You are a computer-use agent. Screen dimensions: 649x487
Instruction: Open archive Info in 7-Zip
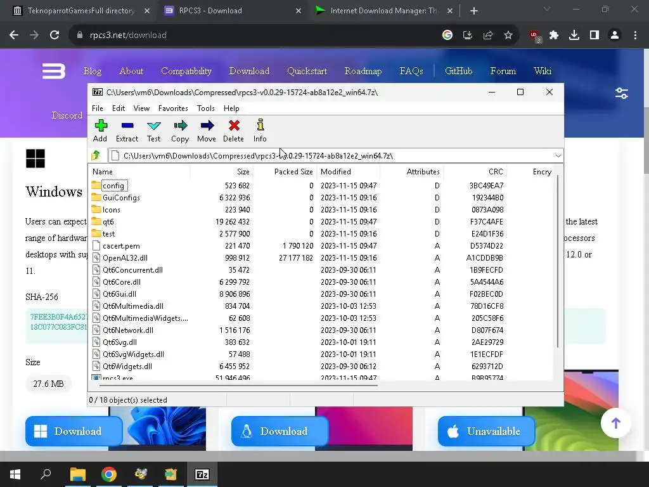point(260,131)
